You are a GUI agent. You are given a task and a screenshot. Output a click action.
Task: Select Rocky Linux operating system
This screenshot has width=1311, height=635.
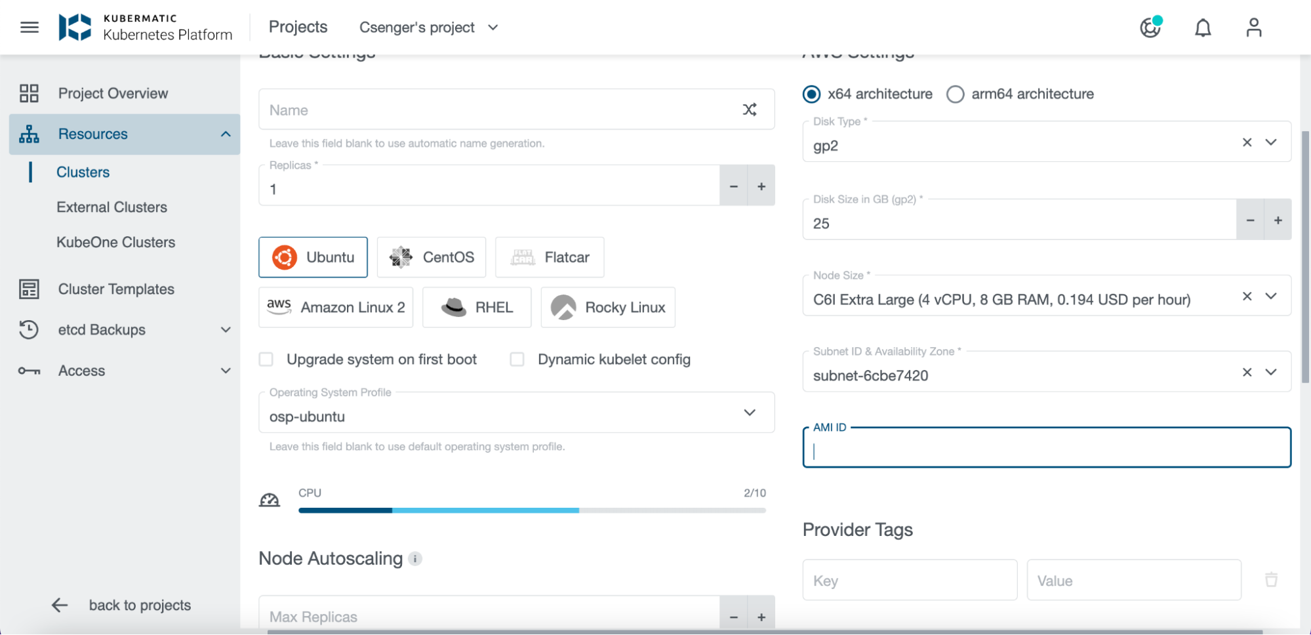pos(607,307)
